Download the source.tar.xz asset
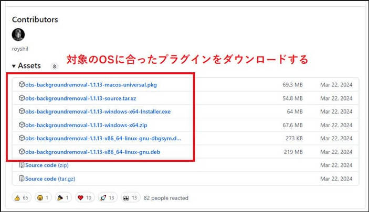Viewport: 369px width, 212px height. click(x=80, y=98)
